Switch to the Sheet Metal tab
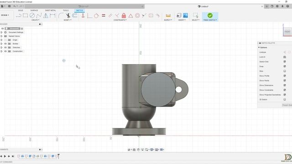 50,10
